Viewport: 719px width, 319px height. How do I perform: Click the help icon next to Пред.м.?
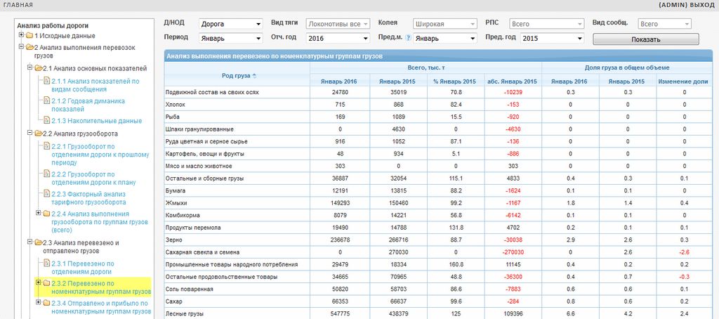pyautogui.click(x=408, y=38)
